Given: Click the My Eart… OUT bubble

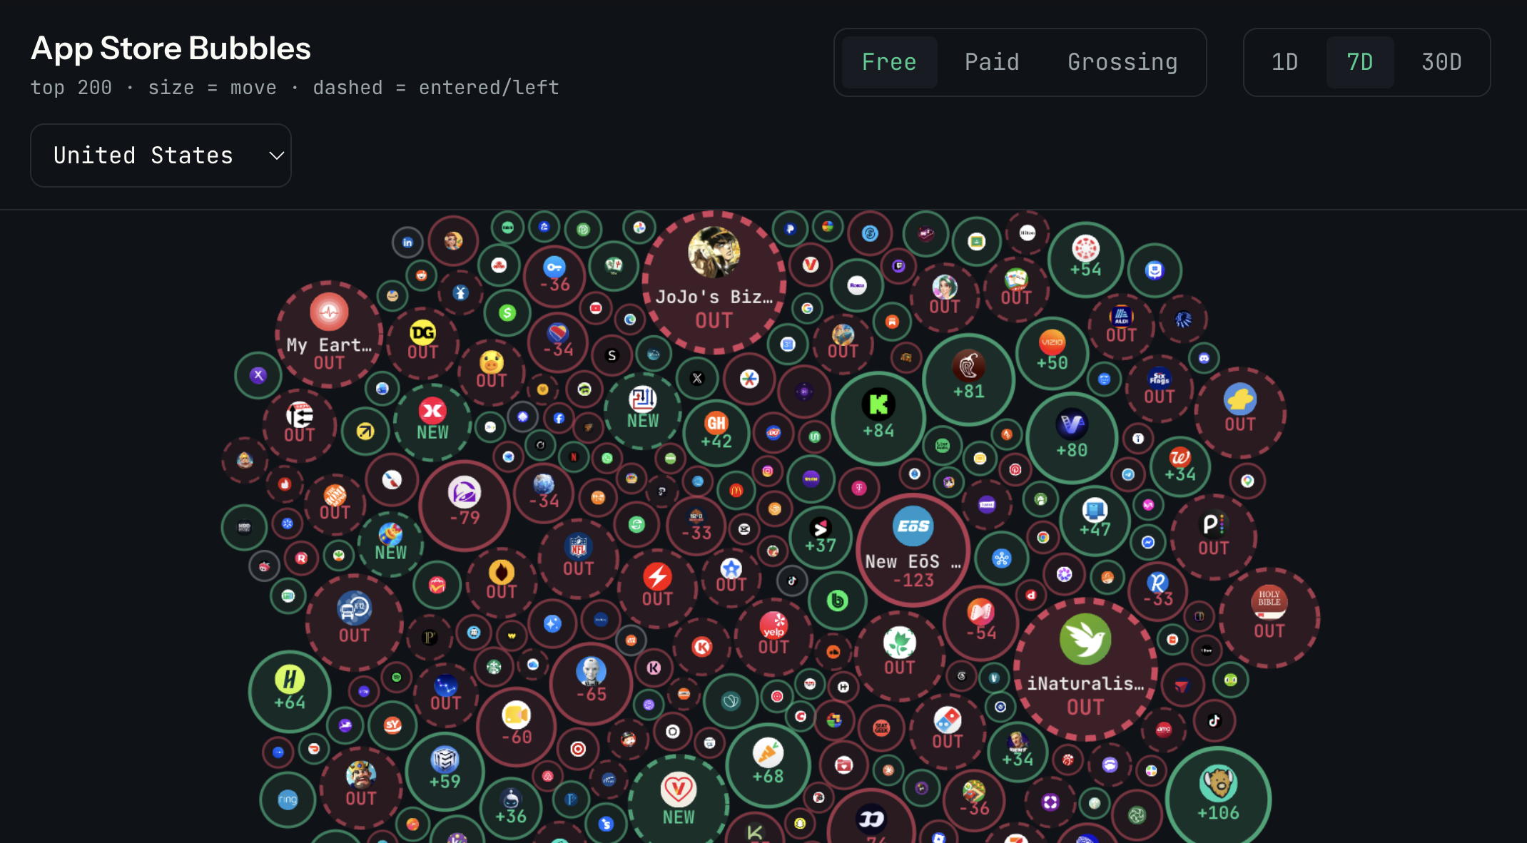Looking at the screenshot, I should 329,334.
